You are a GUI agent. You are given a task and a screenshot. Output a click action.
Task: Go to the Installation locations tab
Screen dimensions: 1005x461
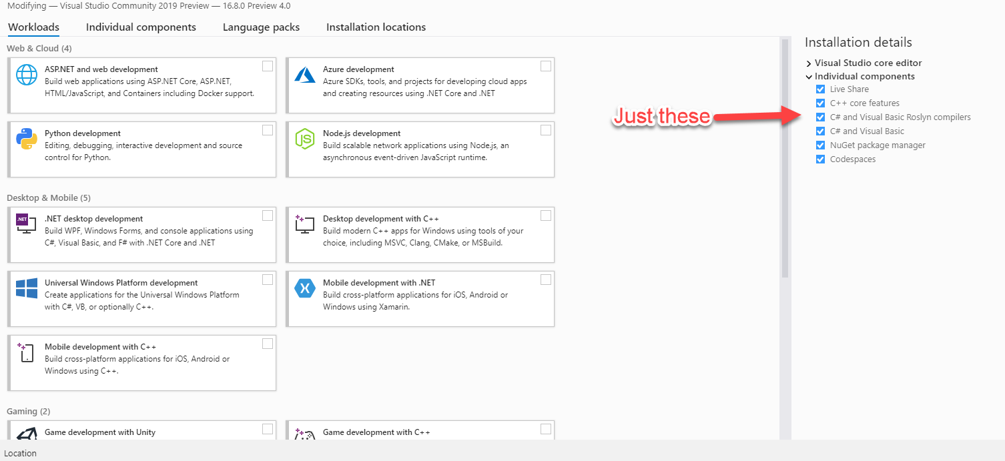(x=376, y=27)
